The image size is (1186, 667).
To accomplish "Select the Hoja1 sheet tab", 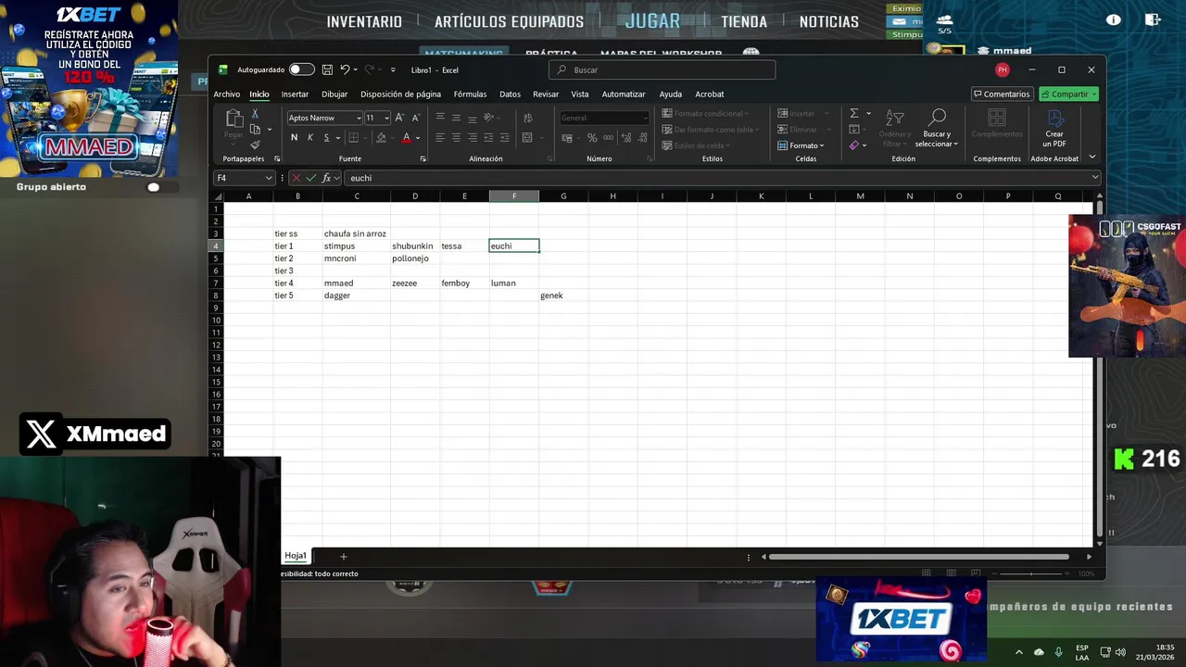I will (296, 556).
